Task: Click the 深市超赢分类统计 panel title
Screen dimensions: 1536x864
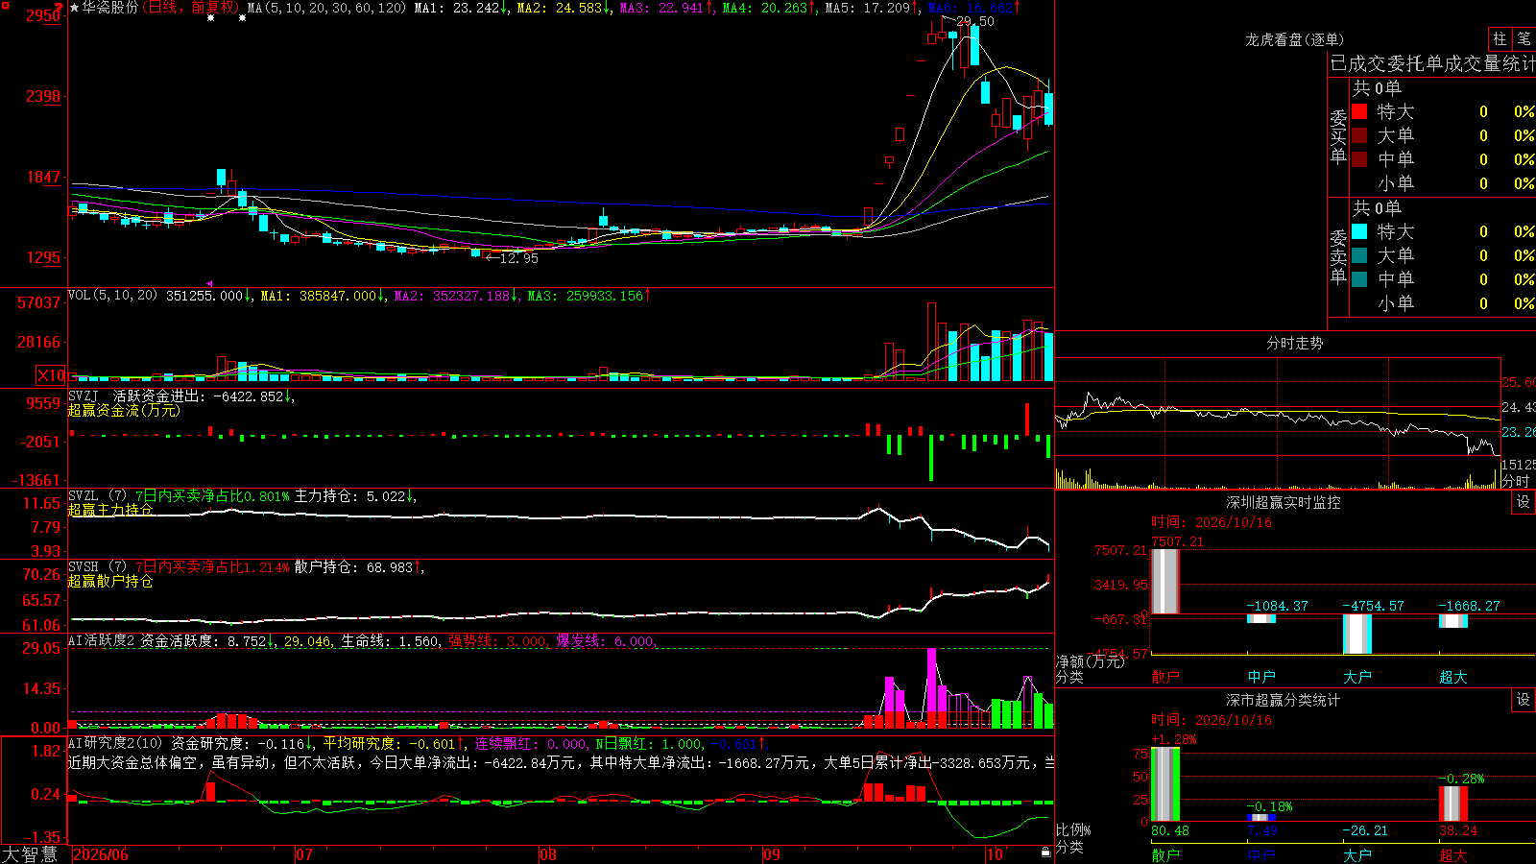Action: [x=1284, y=700]
